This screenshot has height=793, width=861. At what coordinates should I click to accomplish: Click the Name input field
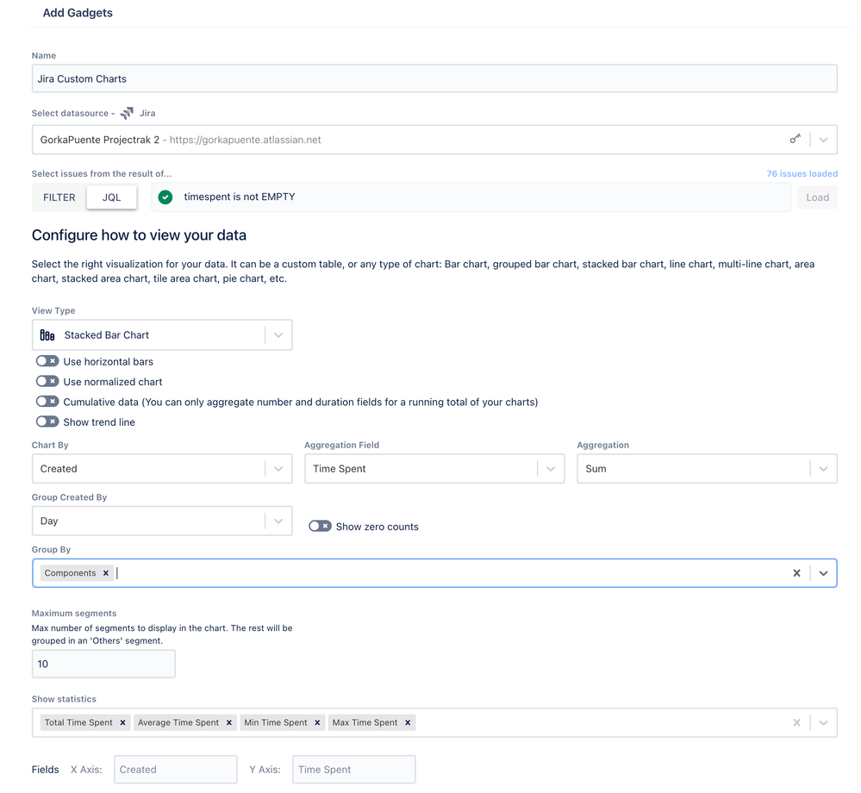point(434,78)
